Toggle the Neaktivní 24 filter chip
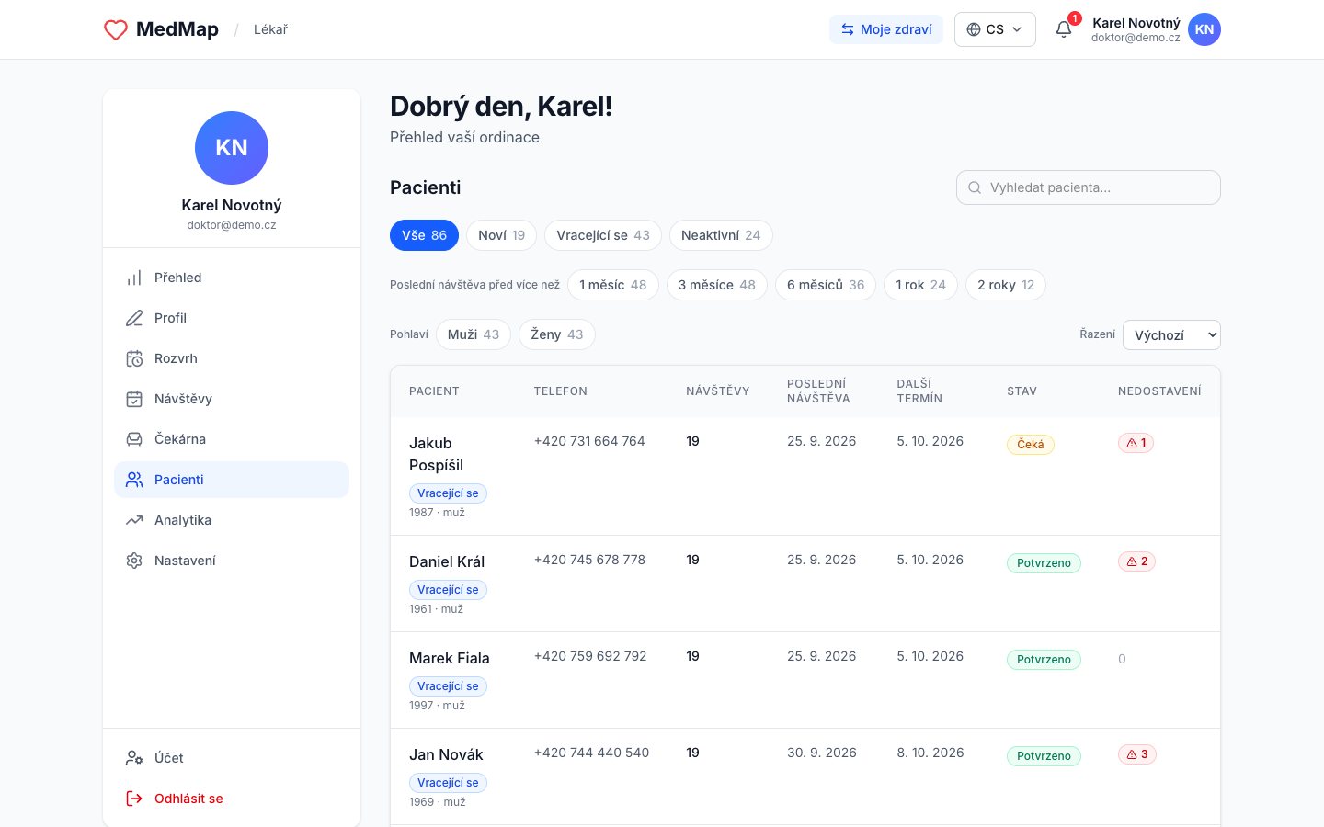Viewport: 1324px width, 827px height. coord(721,235)
